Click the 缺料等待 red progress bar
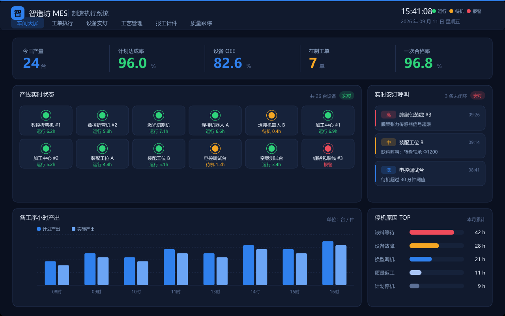 point(432,232)
